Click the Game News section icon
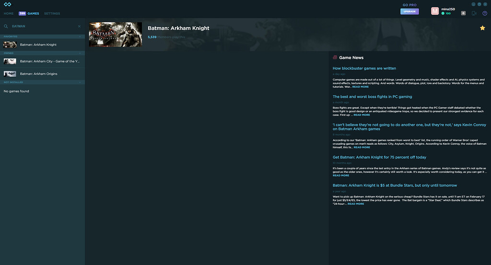 coord(335,58)
